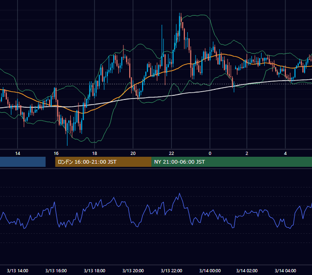
Task: Click the 20 hour label on chart axis
Action: [133, 154]
